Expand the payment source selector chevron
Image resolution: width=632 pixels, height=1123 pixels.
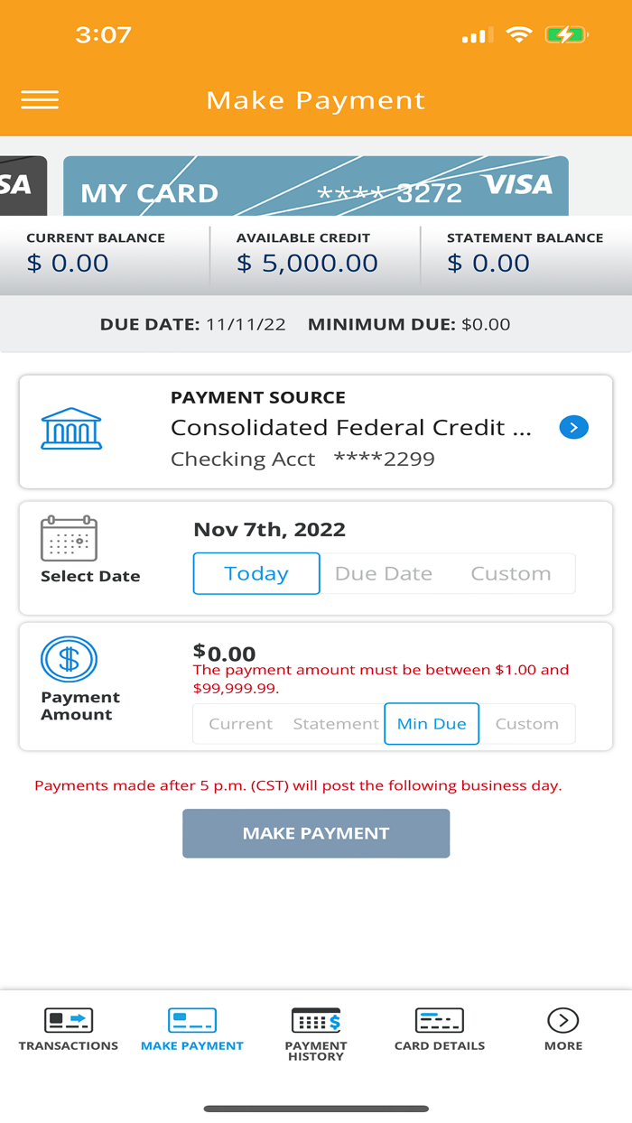tap(573, 427)
